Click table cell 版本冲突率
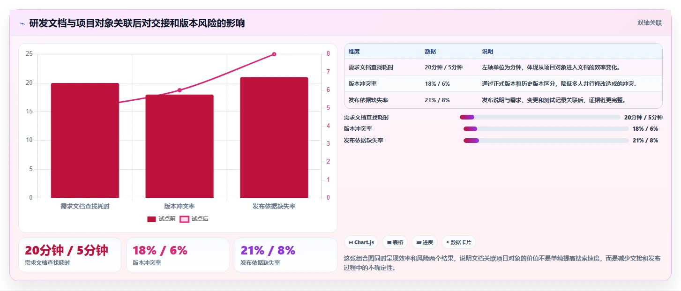This screenshot has width=681, height=291. 363,84
